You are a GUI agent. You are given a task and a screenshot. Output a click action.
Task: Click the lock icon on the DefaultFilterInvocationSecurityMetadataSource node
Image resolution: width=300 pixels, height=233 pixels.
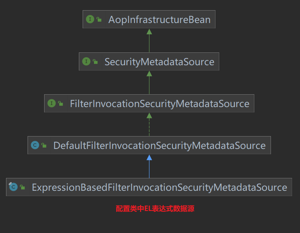(44, 146)
